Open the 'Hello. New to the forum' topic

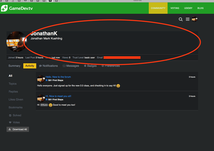click(58, 77)
